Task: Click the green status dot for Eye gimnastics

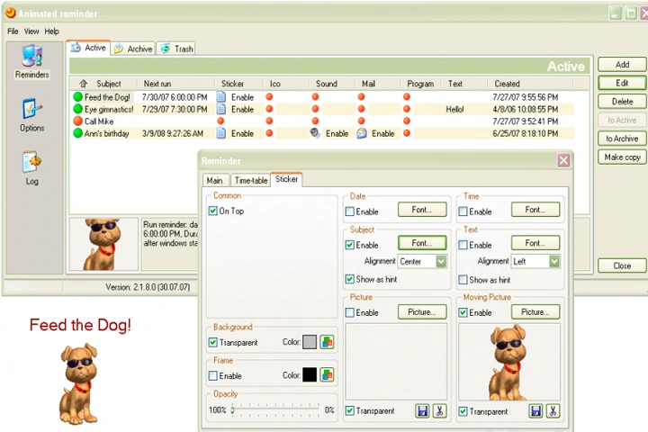Action: click(x=77, y=109)
